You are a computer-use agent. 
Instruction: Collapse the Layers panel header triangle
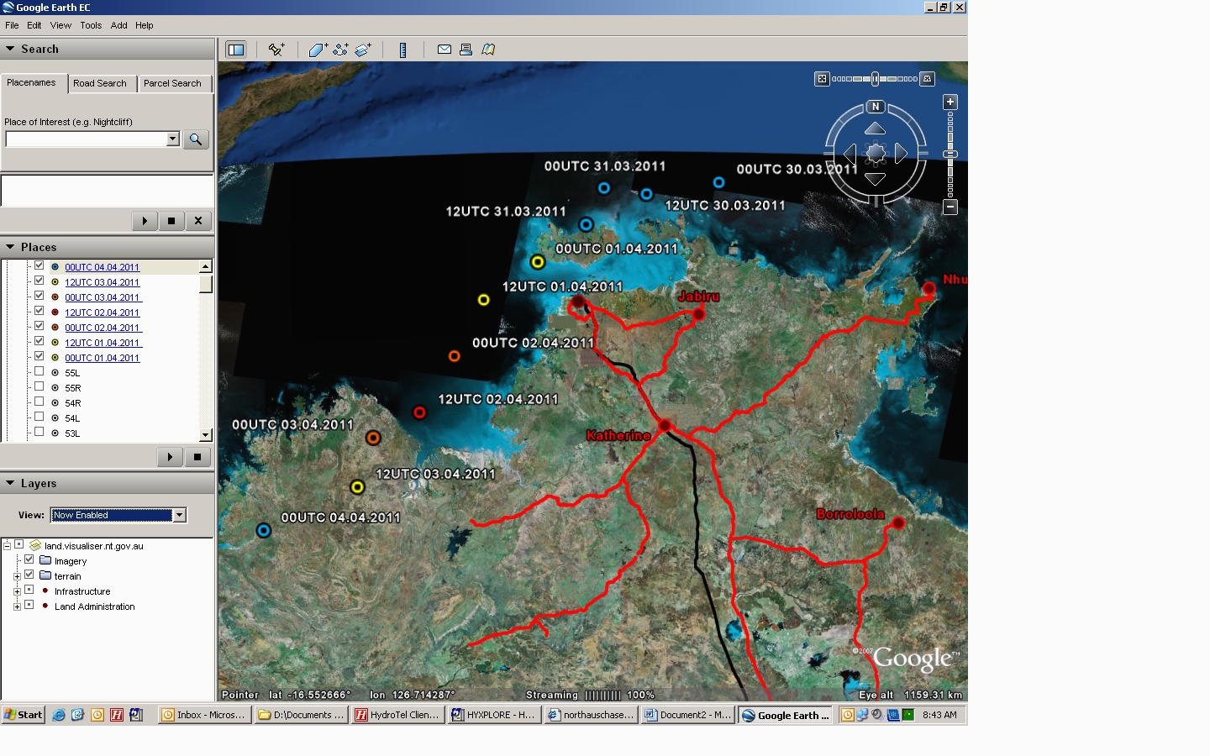(10, 483)
